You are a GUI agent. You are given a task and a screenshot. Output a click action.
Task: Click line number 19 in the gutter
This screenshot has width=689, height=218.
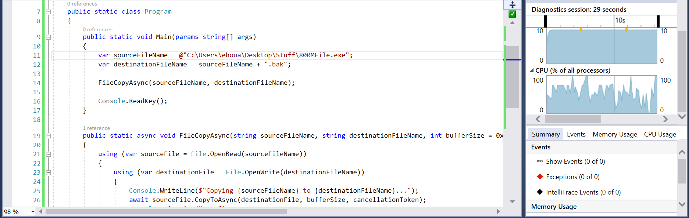37,136
